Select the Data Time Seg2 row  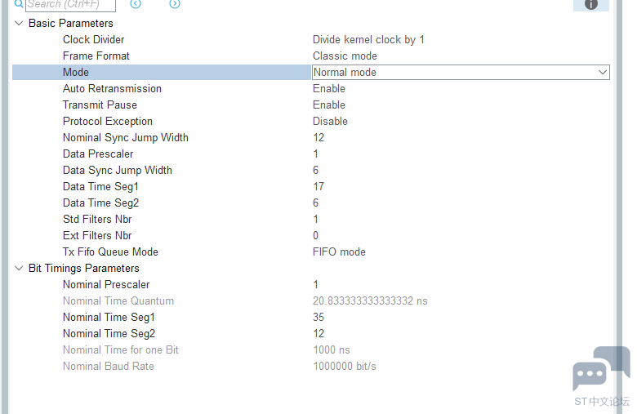(311, 203)
